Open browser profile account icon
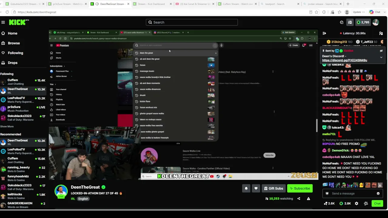The width and height of the screenshot is (388, 218). point(347,12)
